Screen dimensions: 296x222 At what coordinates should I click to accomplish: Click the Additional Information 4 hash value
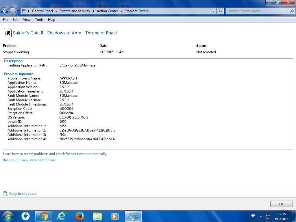(87, 139)
